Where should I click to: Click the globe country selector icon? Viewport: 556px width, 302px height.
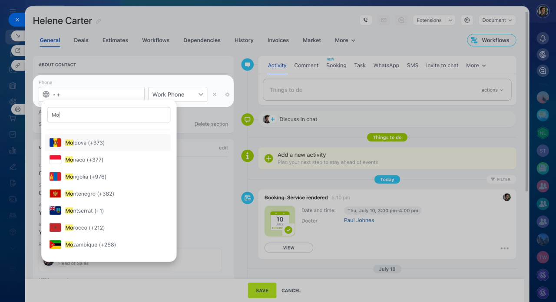(46, 94)
